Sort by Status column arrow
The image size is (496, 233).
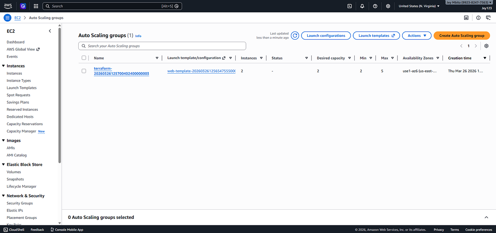pyautogui.click(x=306, y=58)
